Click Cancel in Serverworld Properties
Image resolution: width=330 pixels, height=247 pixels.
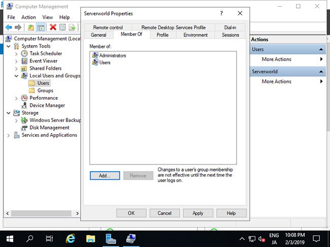(x=164, y=213)
